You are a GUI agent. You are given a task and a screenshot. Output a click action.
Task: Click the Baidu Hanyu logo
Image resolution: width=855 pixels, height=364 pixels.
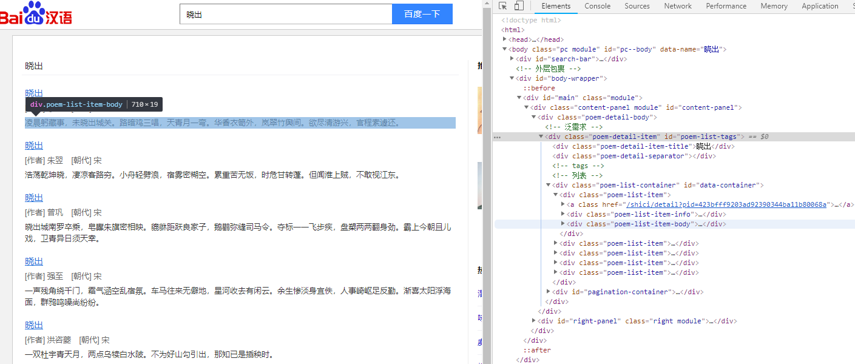(36, 13)
